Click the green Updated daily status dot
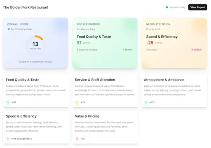This screenshot has height=148, width=211. tap(167, 7)
